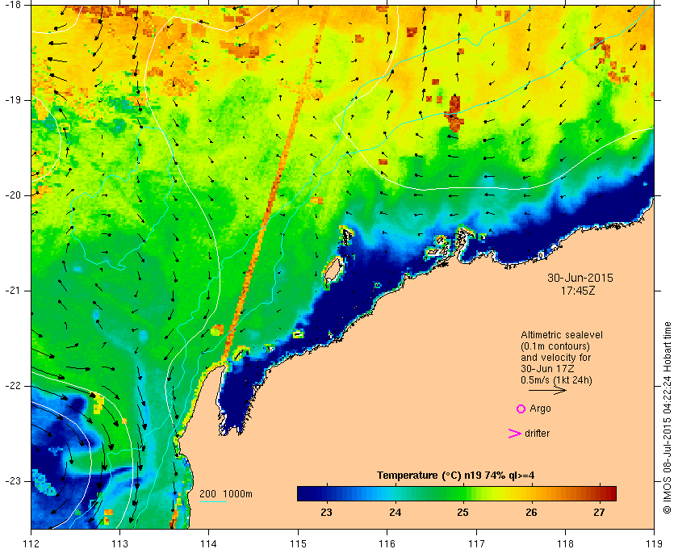The image size is (678, 549).
Task: Click the latitude axis label '-23'
Action: point(11,480)
